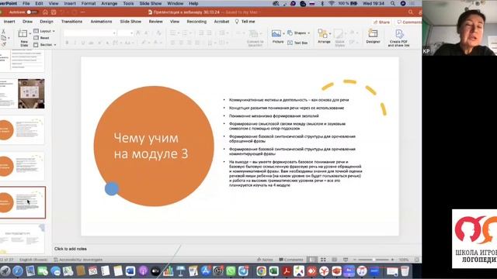Click the Home icon in title bar

tap(45, 12)
